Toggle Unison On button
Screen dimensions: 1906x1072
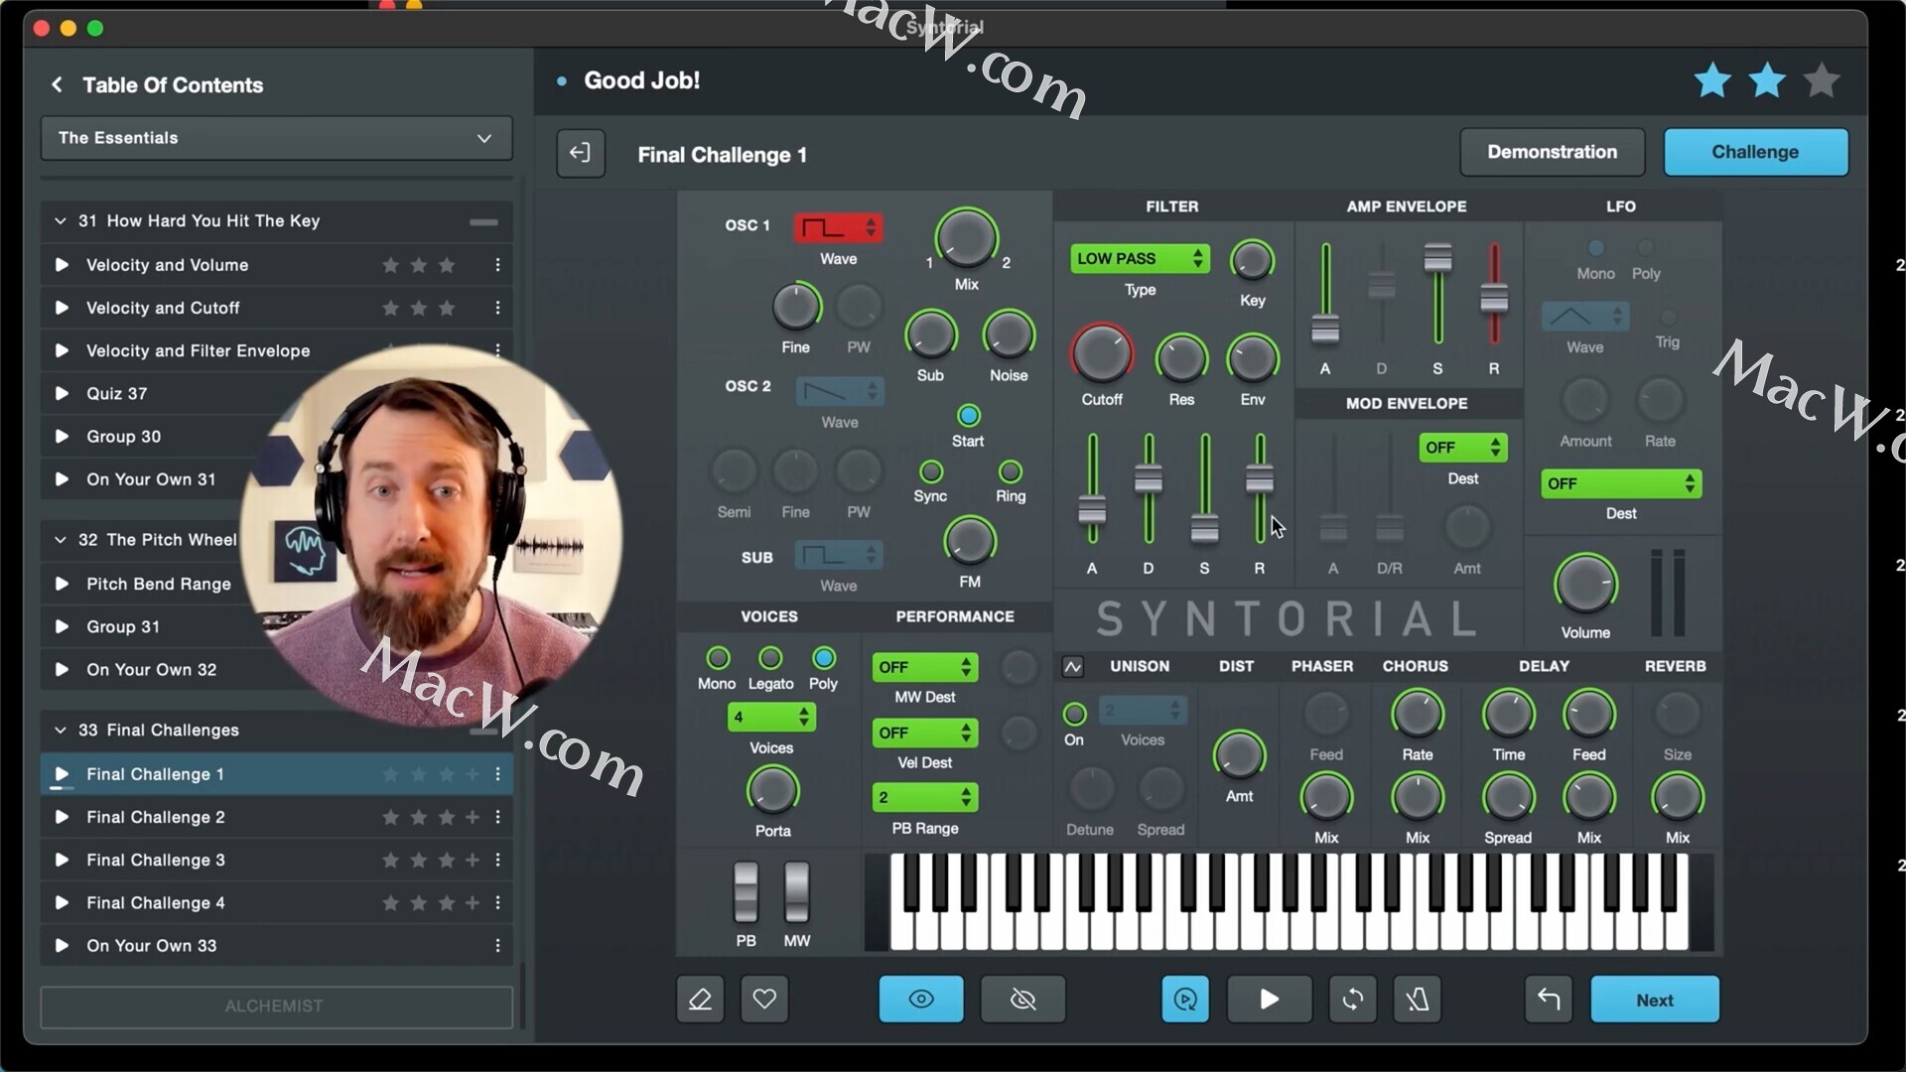tap(1074, 714)
